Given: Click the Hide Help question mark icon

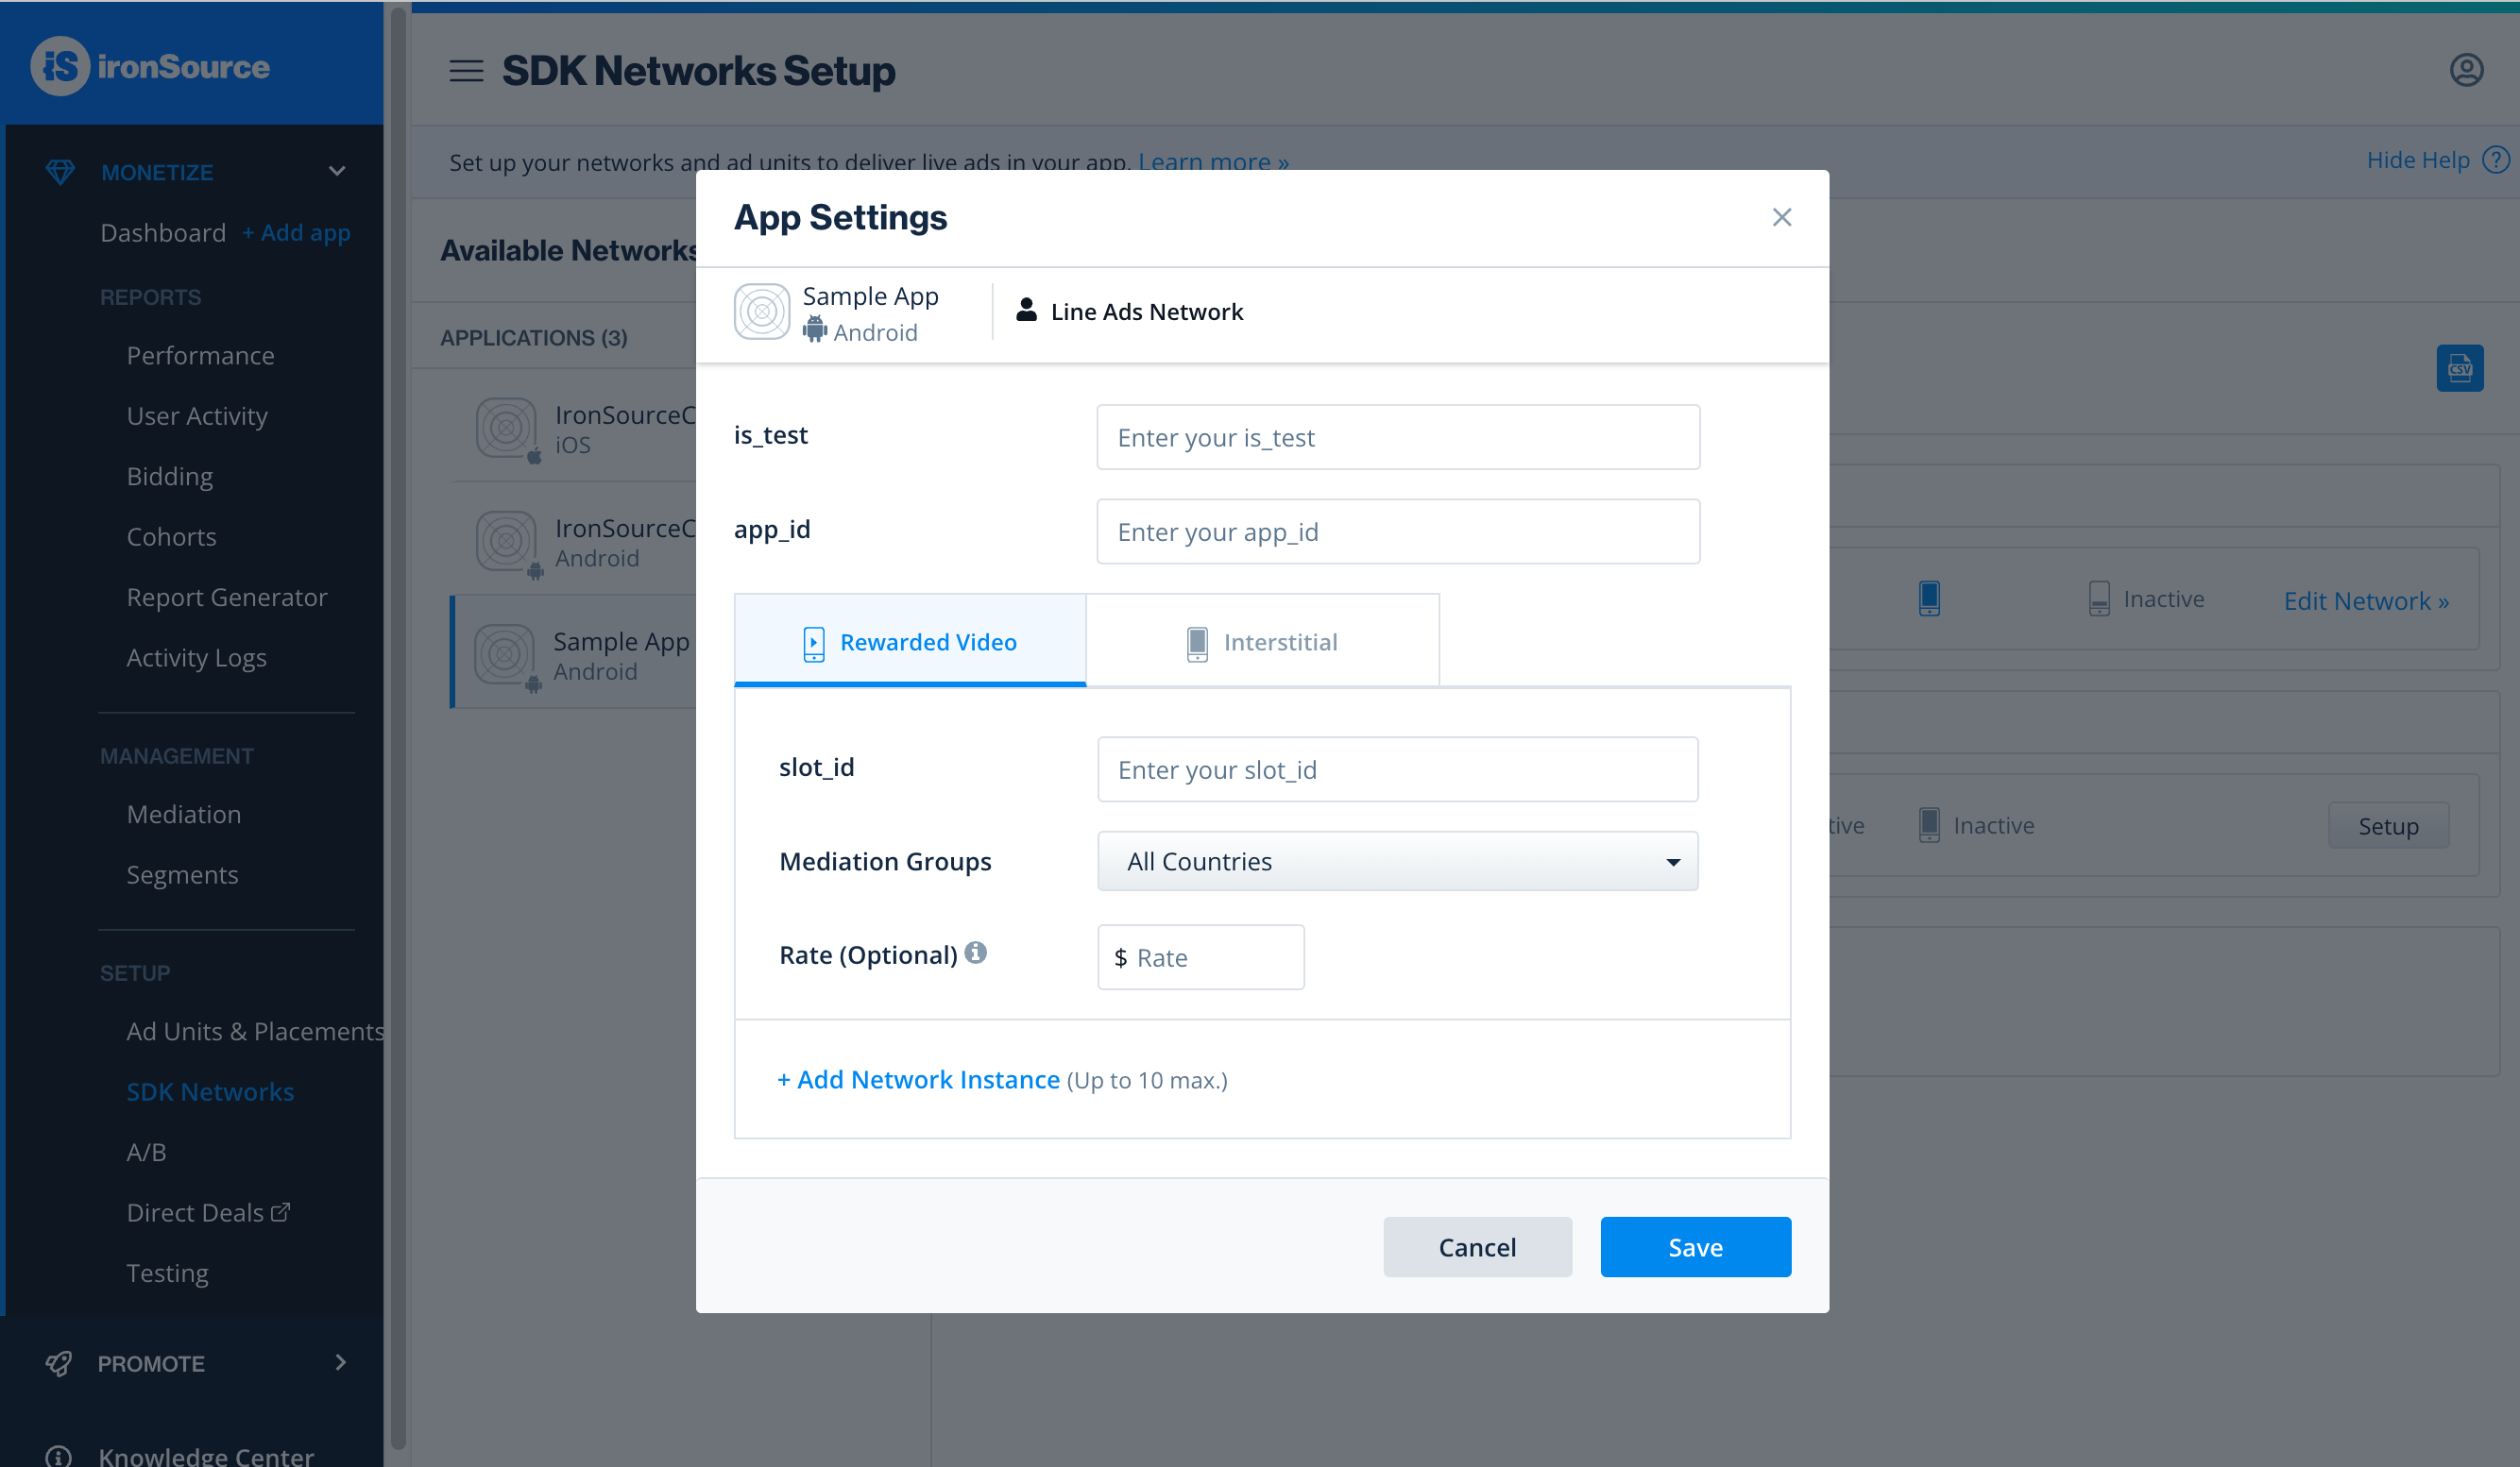Looking at the screenshot, I should coord(2496,160).
